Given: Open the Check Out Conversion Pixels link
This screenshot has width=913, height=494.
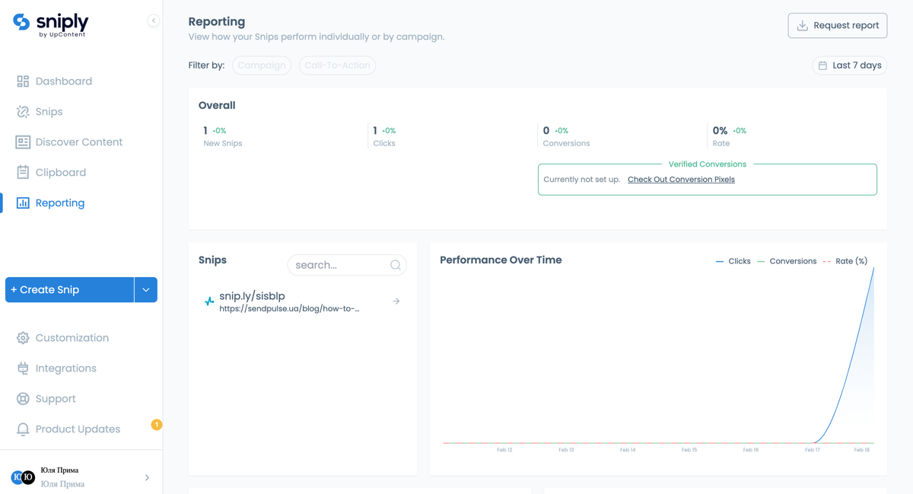Looking at the screenshot, I should 681,180.
